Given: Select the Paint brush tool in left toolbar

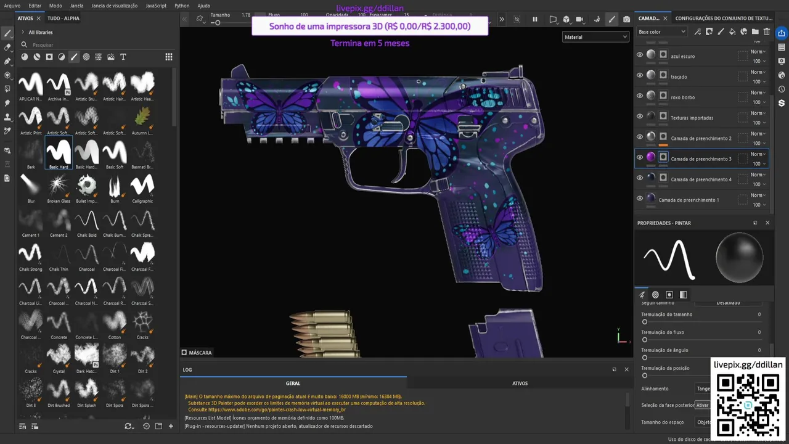Looking at the screenshot, I should [x=7, y=33].
